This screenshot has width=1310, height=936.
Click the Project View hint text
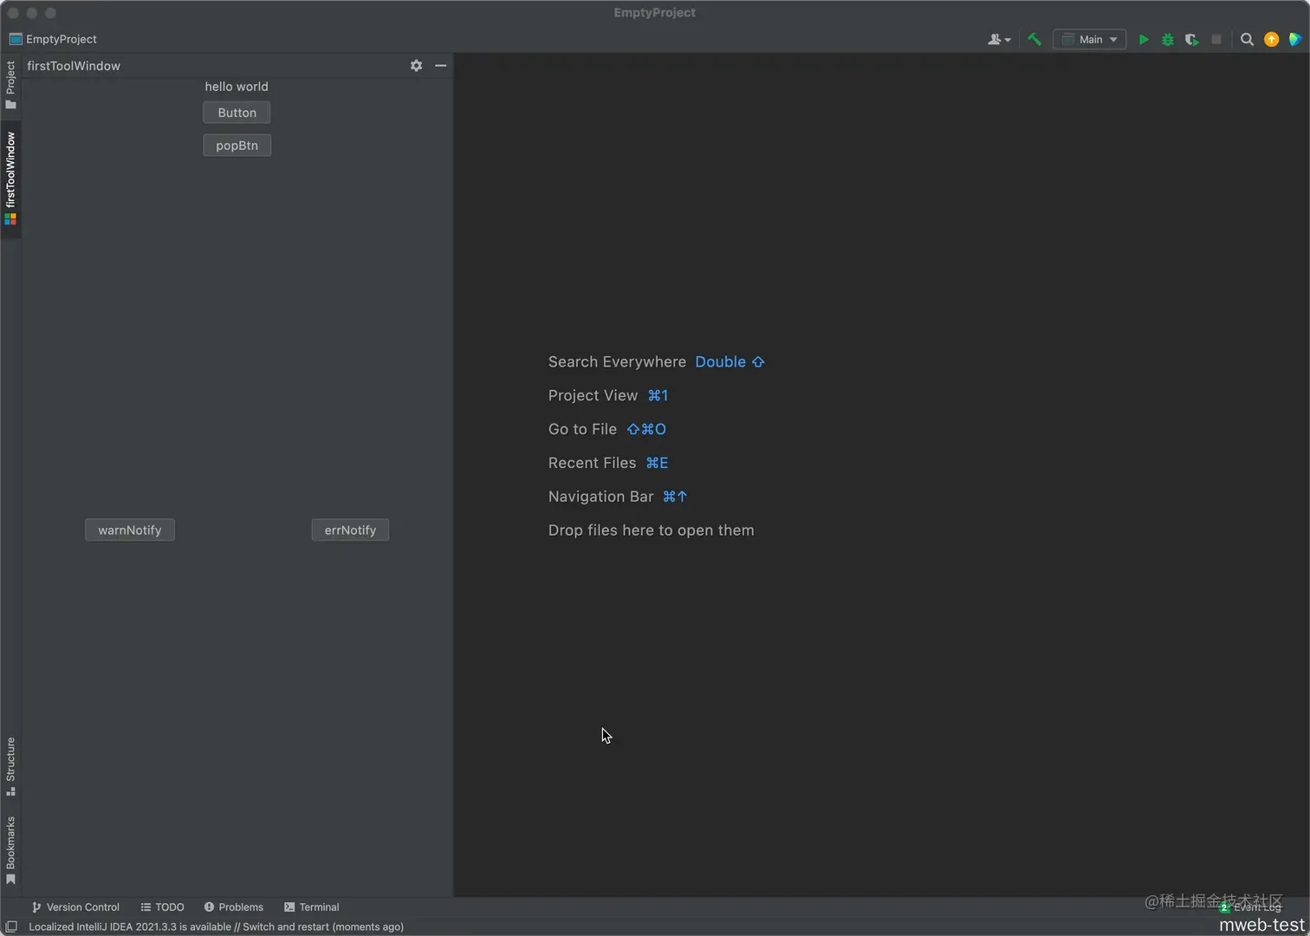coord(593,395)
